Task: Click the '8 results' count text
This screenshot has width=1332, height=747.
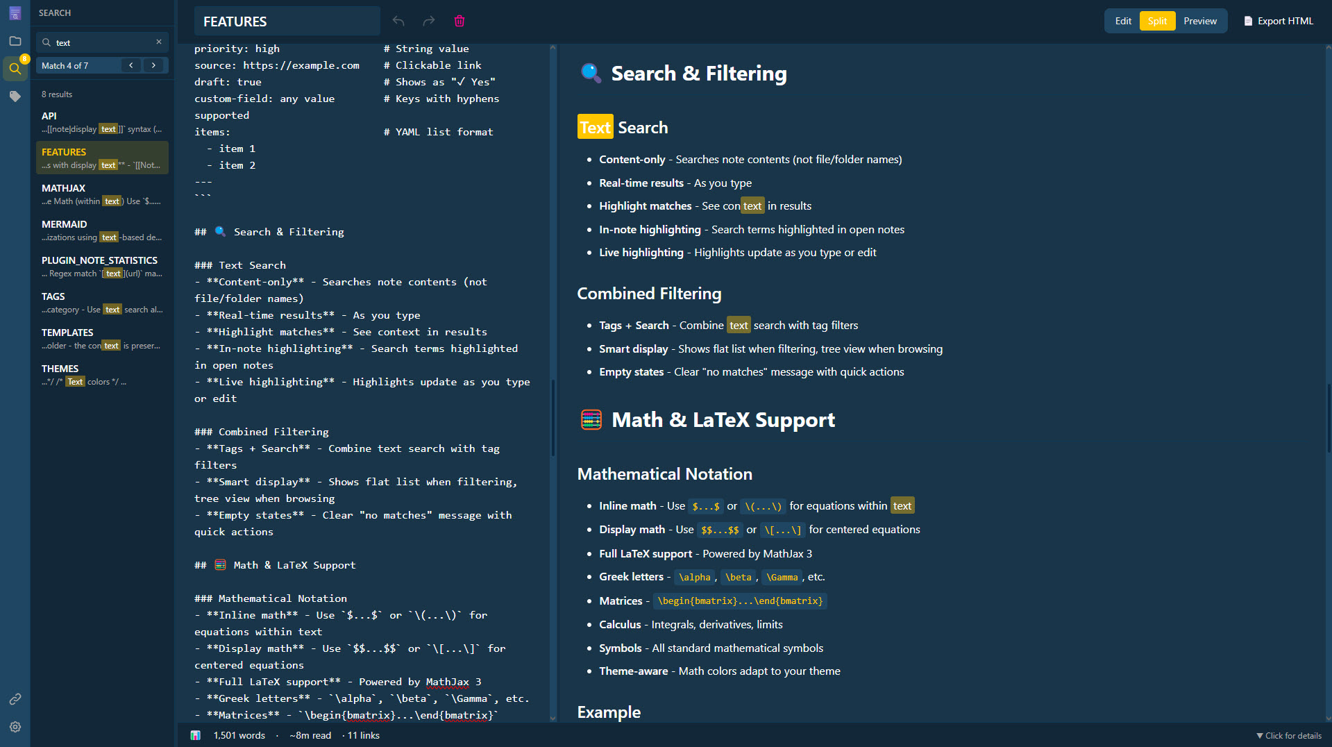Action: click(x=57, y=94)
